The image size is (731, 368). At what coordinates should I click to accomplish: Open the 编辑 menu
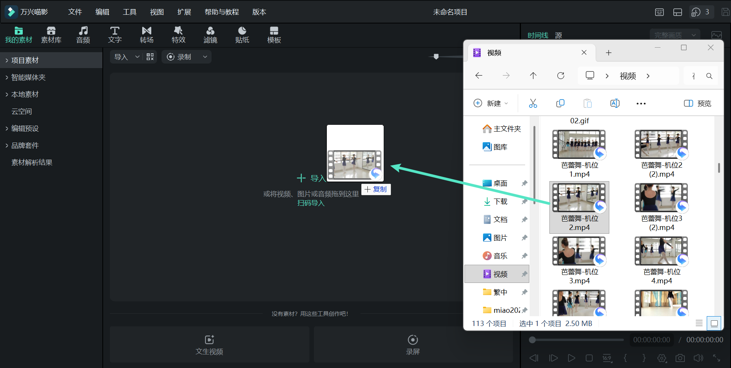click(x=102, y=12)
